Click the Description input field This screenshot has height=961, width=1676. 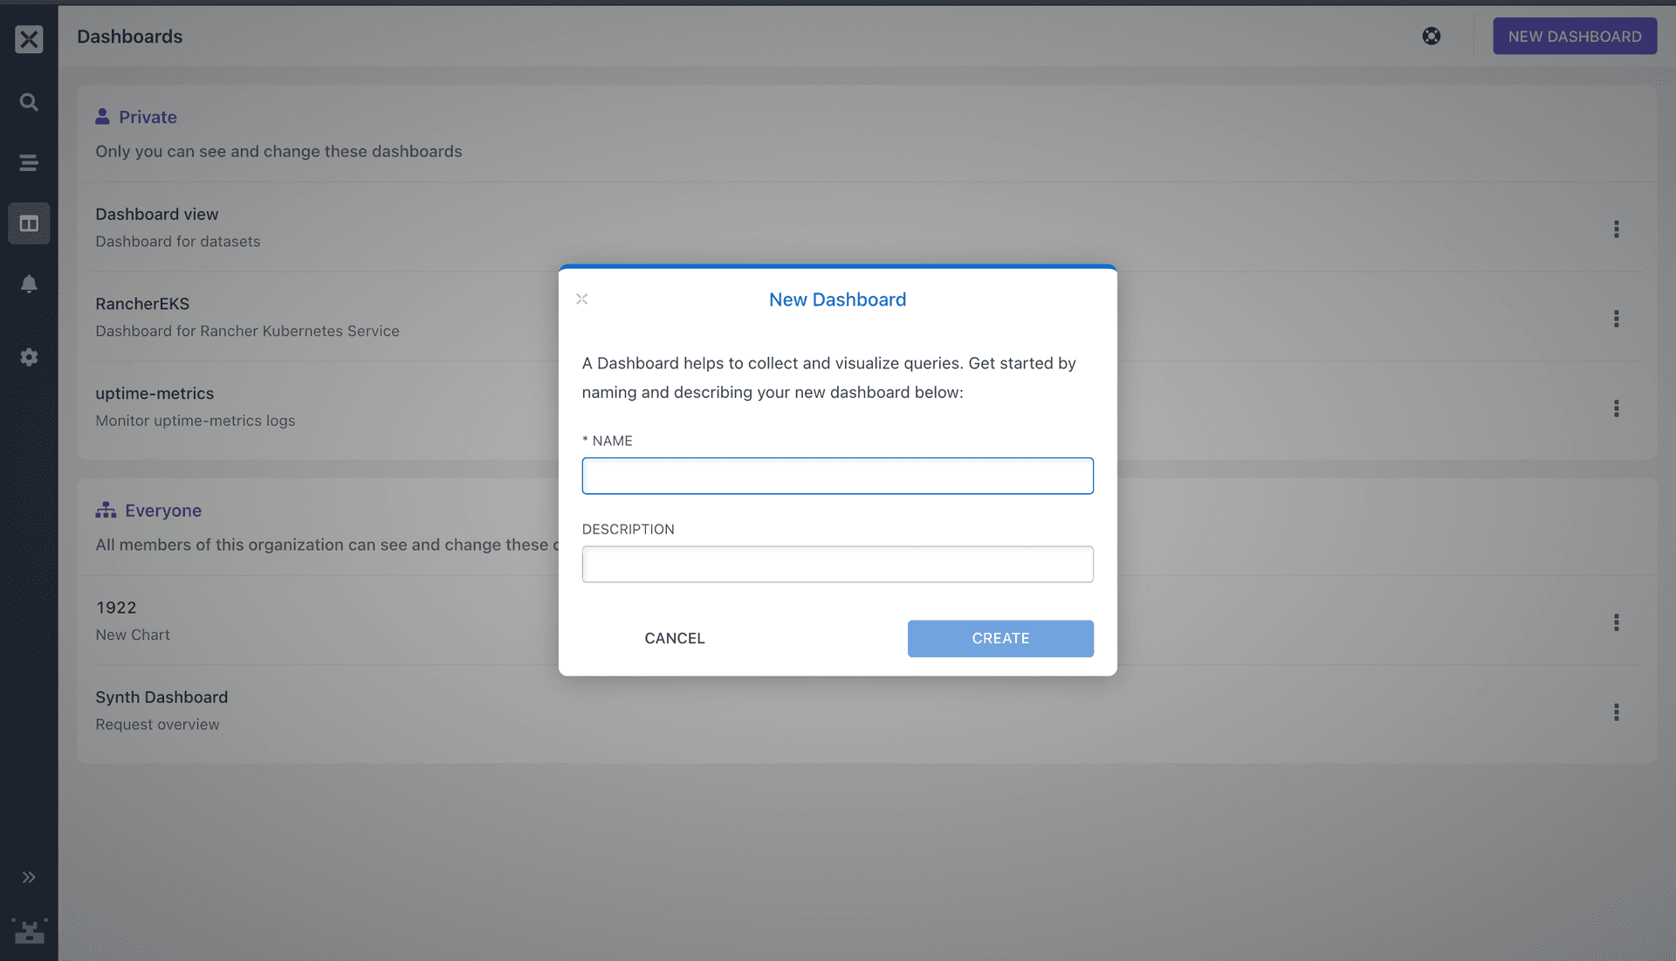pyautogui.click(x=837, y=564)
